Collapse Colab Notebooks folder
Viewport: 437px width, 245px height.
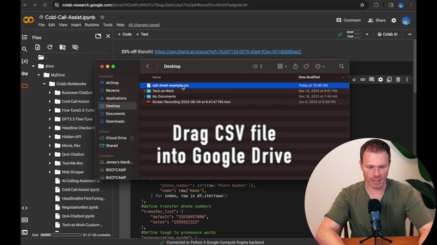coord(45,84)
